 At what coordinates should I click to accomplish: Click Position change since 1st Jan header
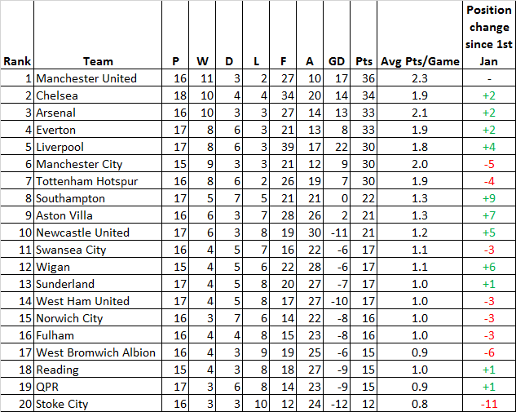pyautogui.click(x=488, y=36)
